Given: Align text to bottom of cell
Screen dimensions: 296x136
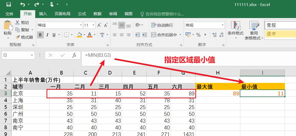Looking at the screenshot, I should click(129, 25).
